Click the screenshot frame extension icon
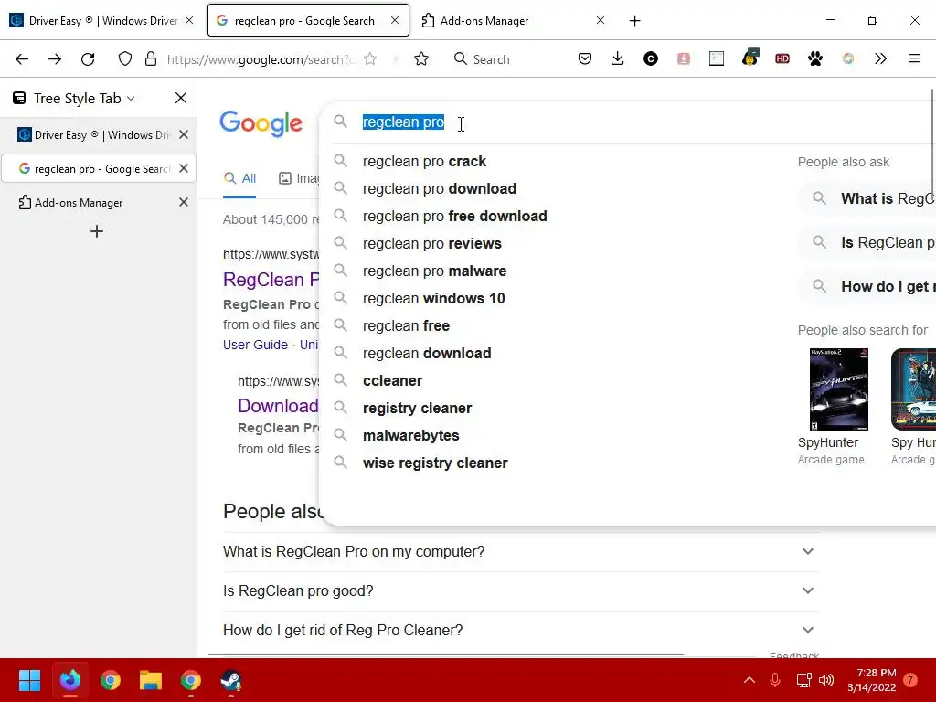936x702 pixels. click(x=717, y=59)
